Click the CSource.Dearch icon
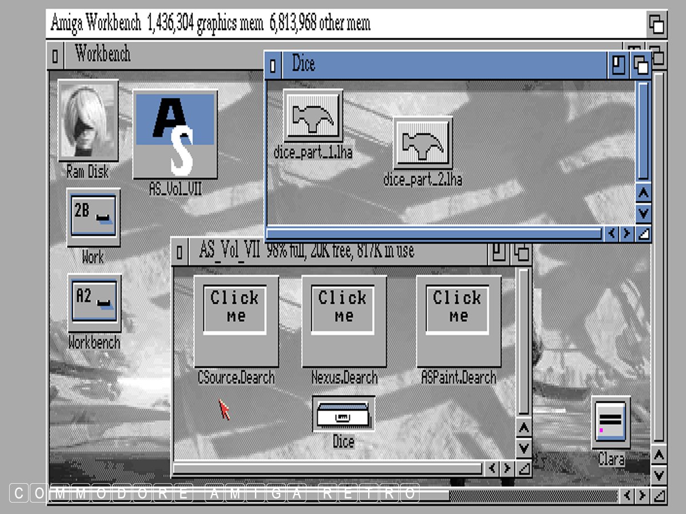 236,321
